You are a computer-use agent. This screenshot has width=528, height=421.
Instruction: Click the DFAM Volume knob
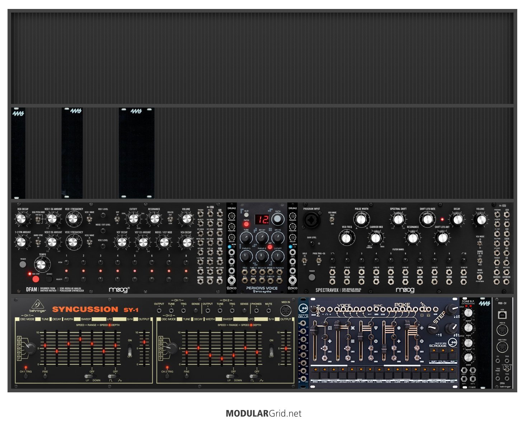tap(186, 219)
